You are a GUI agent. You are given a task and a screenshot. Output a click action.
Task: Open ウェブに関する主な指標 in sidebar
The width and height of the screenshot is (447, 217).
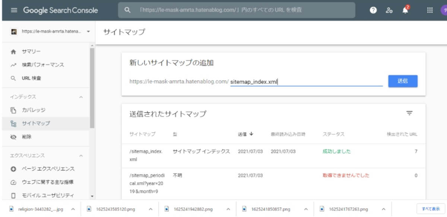(47, 182)
